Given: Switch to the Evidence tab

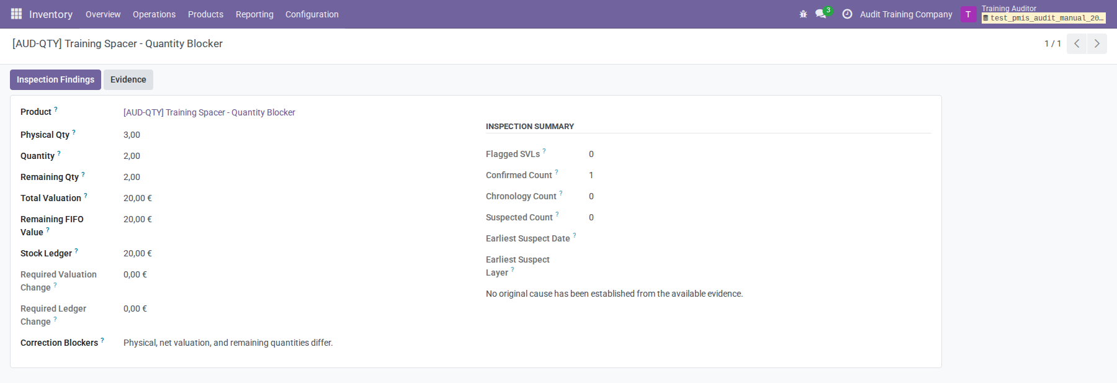Looking at the screenshot, I should 128,79.
